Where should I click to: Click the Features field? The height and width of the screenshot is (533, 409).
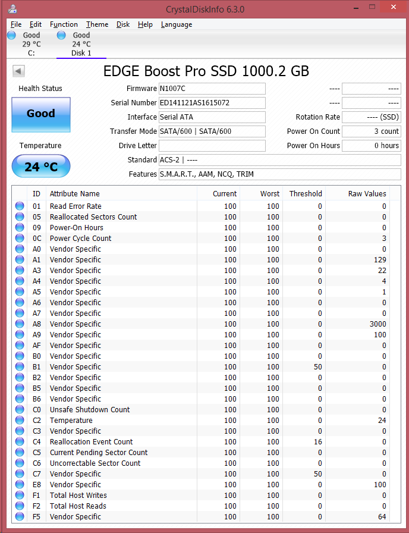click(279, 174)
